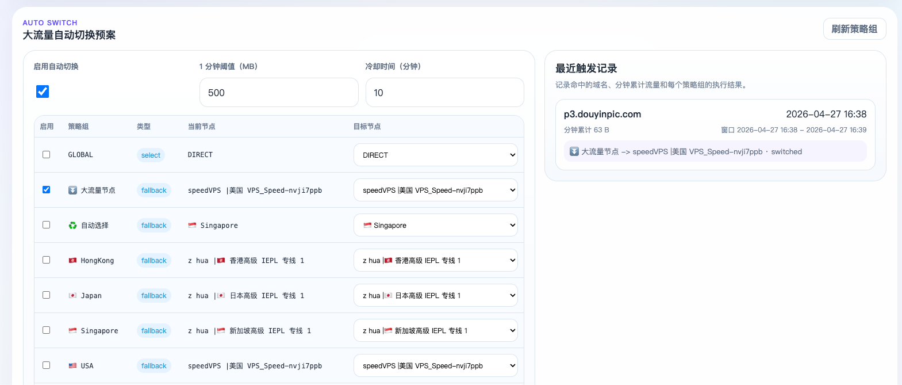The width and height of the screenshot is (902, 385).
Task: Click the download icon in the trigger record entry
Action: pos(574,151)
